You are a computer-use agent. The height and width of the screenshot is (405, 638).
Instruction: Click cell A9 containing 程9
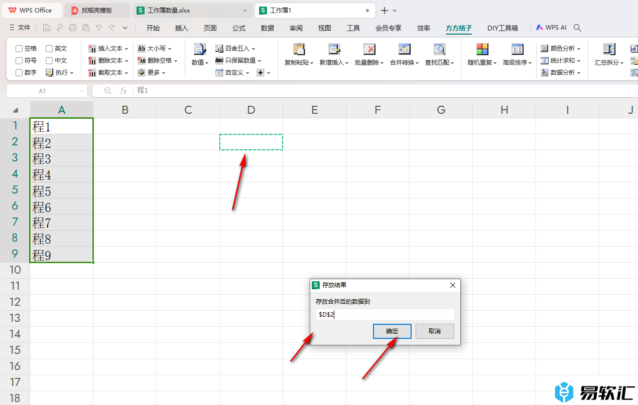[x=62, y=255]
